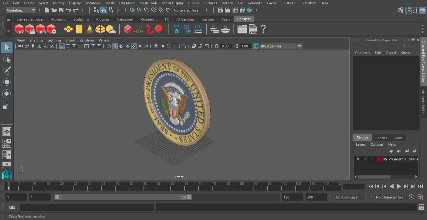Click frame 60 on the timeline
This screenshot has height=220, width=427.
coord(173,186)
